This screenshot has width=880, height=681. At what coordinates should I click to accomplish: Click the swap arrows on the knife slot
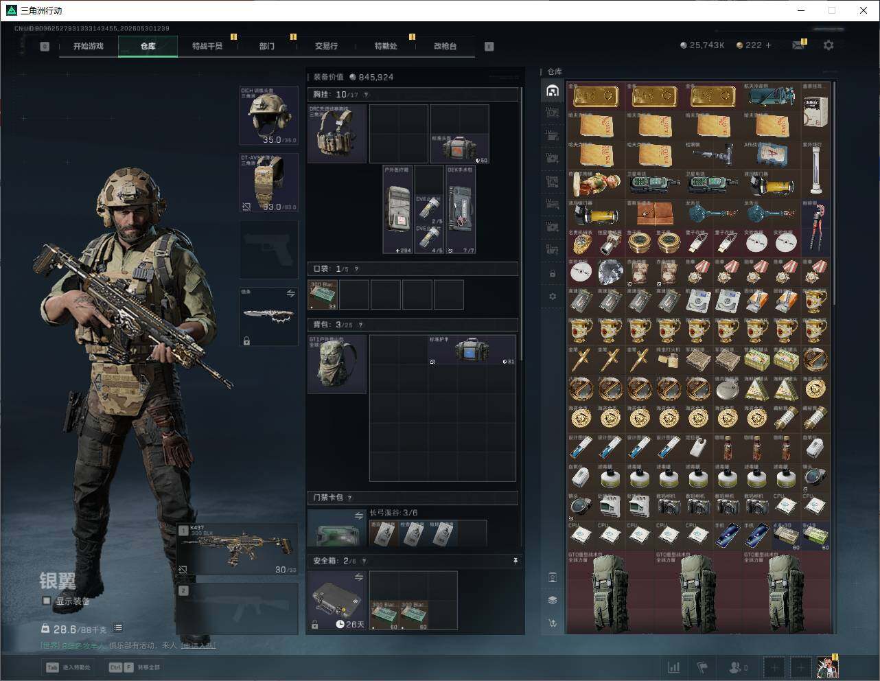click(x=291, y=294)
